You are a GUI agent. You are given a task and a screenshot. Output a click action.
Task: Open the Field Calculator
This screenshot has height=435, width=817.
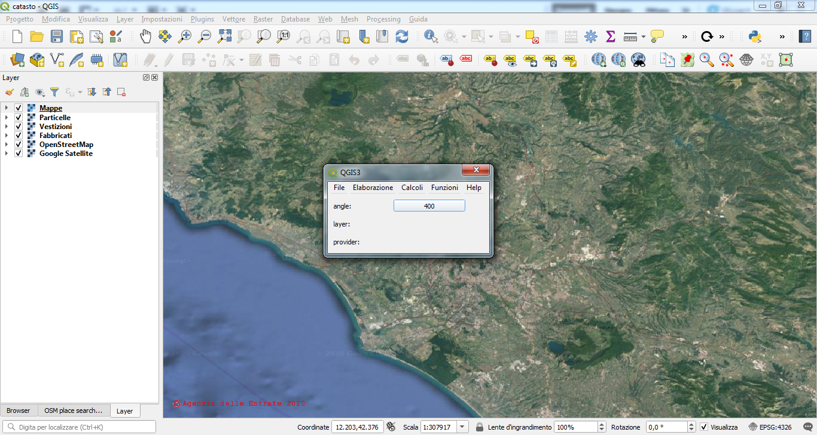pyautogui.click(x=571, y=36)
